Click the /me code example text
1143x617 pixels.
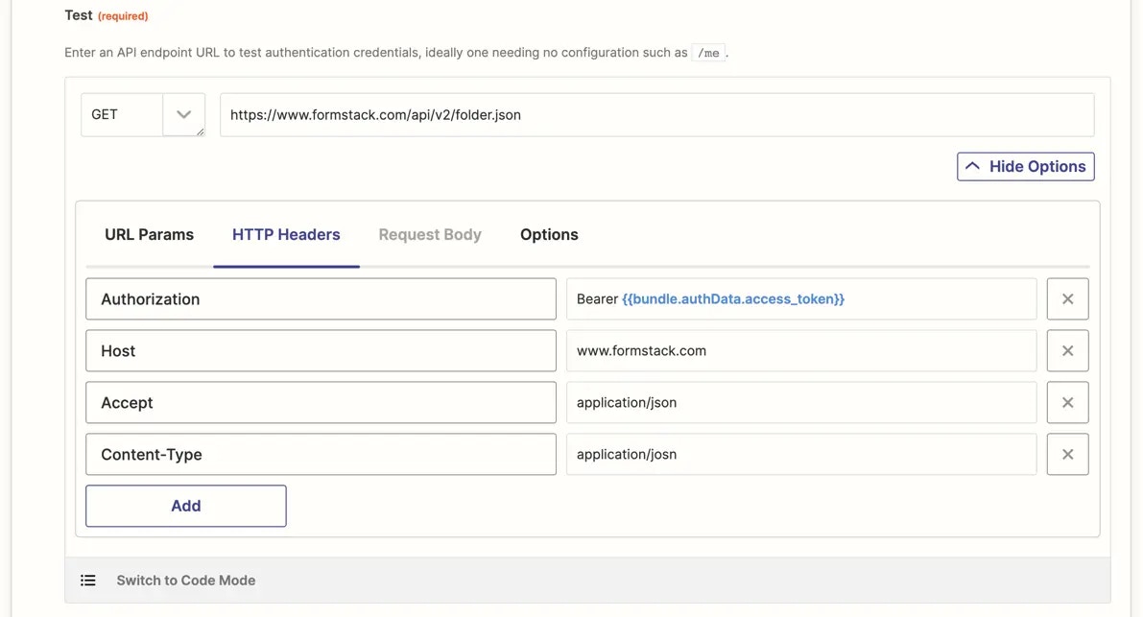[708, 53]
